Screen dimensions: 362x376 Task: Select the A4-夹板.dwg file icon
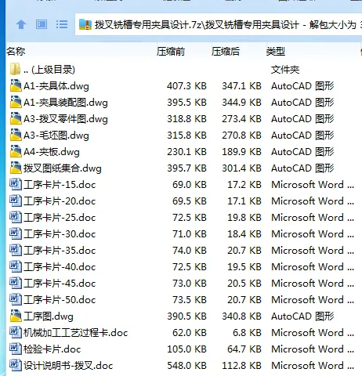[16, 151]
